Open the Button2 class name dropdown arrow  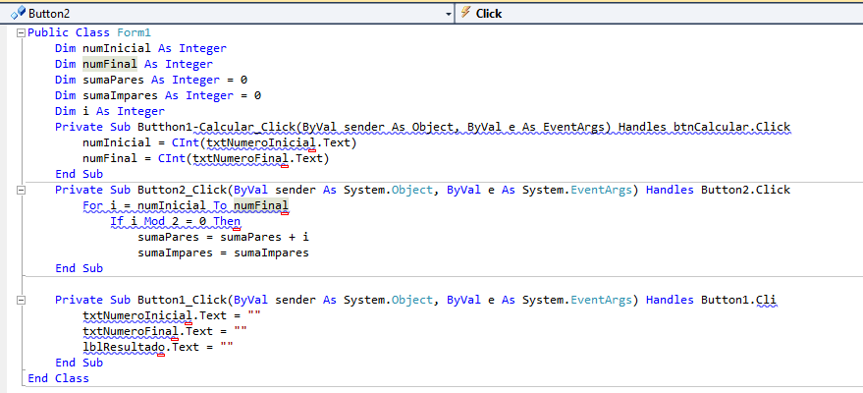(448, 14)
